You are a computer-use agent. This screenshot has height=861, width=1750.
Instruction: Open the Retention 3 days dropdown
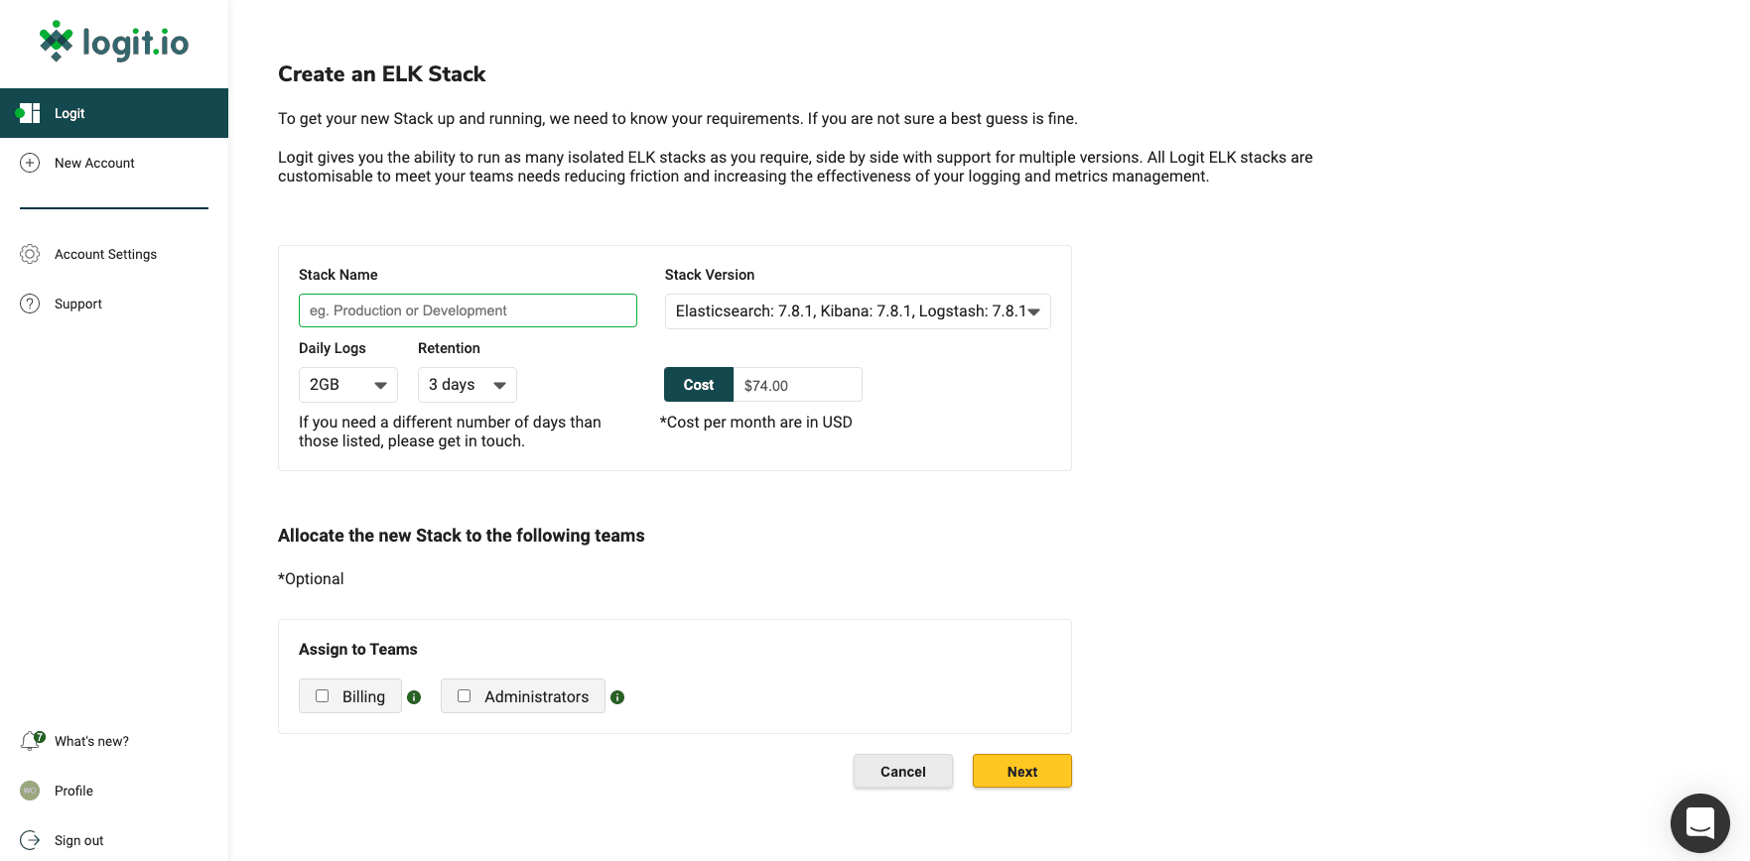coord(467,385)
